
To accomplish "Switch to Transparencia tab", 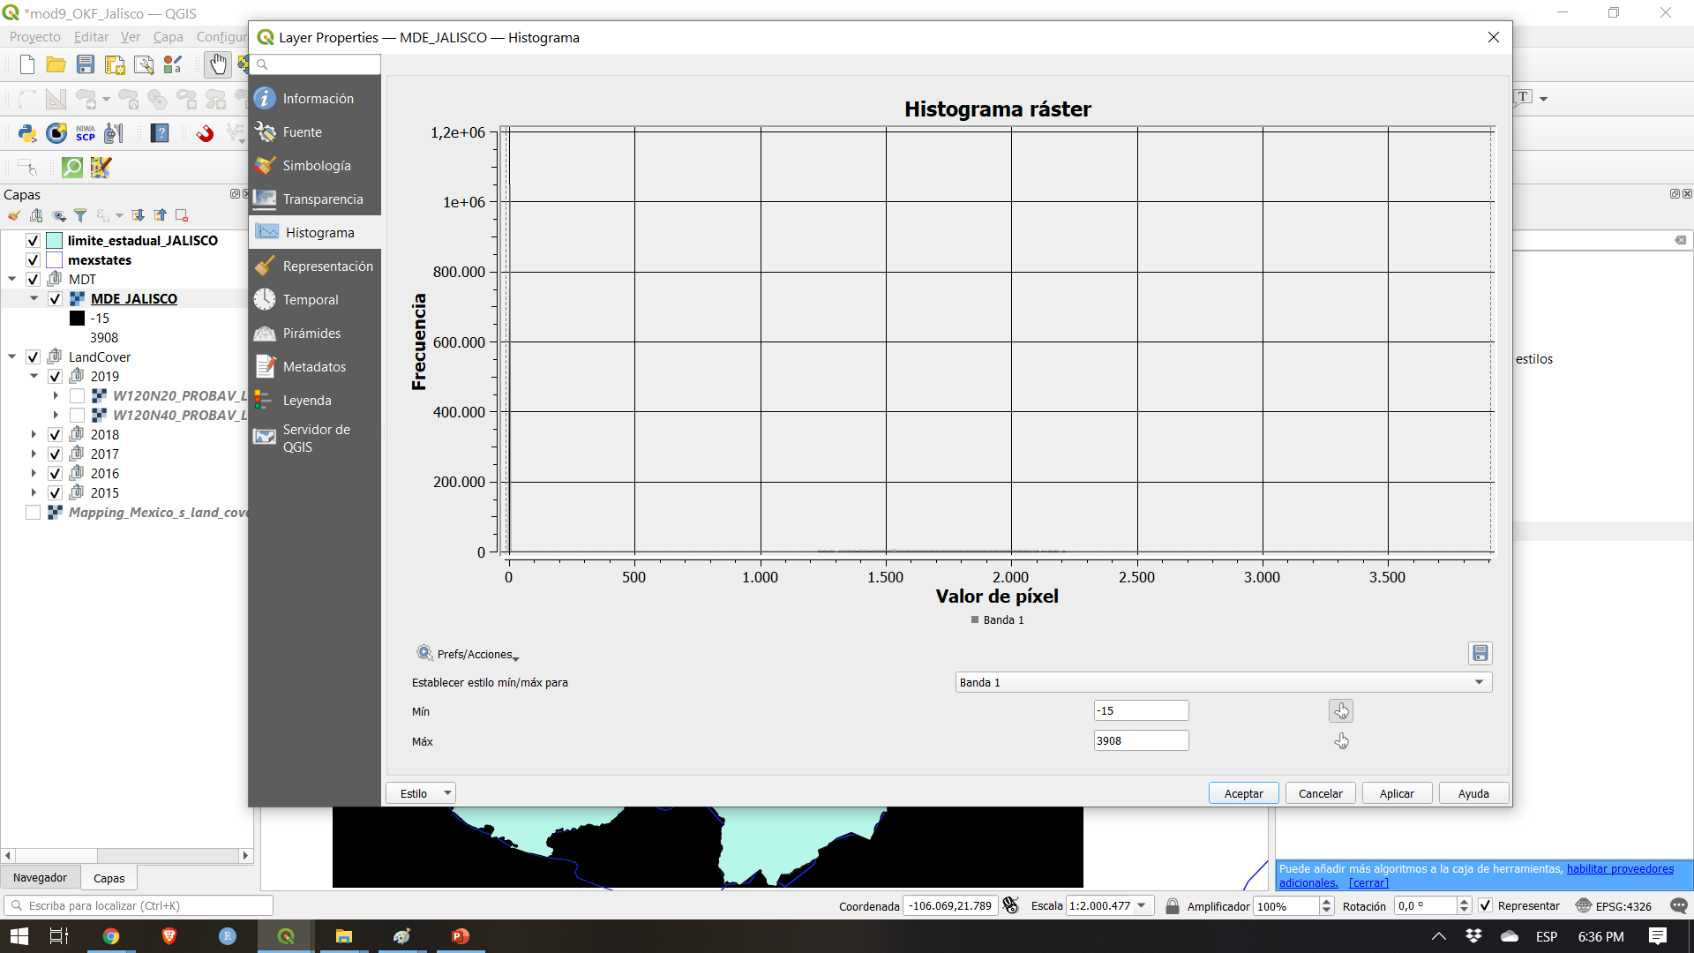I will (x=315, y=199).
